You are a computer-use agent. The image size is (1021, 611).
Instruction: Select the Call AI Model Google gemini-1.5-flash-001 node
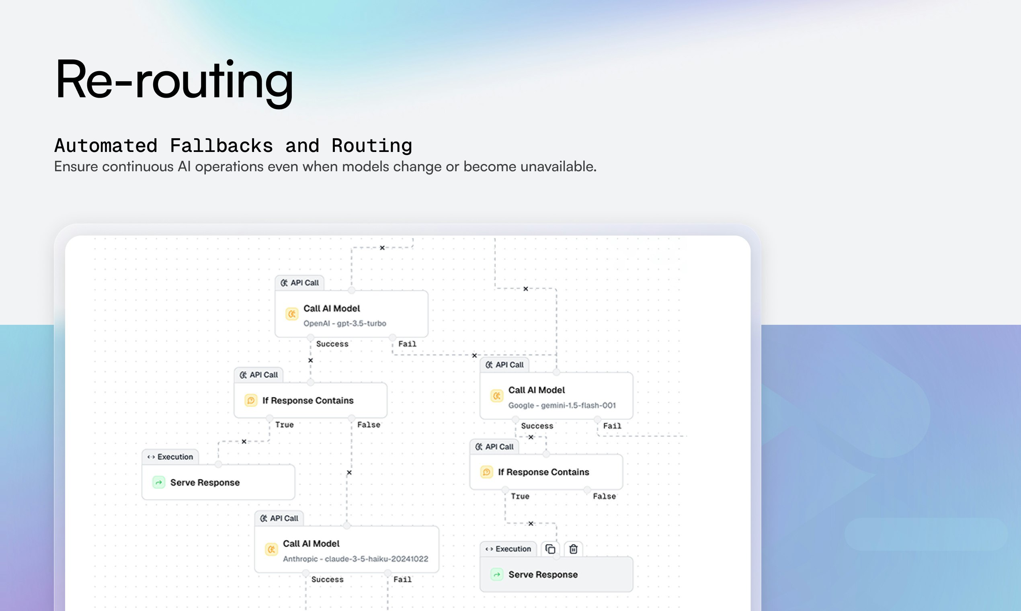[x=556, y=396]
